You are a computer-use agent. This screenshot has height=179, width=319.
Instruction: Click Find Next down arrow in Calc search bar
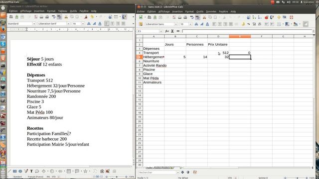(182, 173)
